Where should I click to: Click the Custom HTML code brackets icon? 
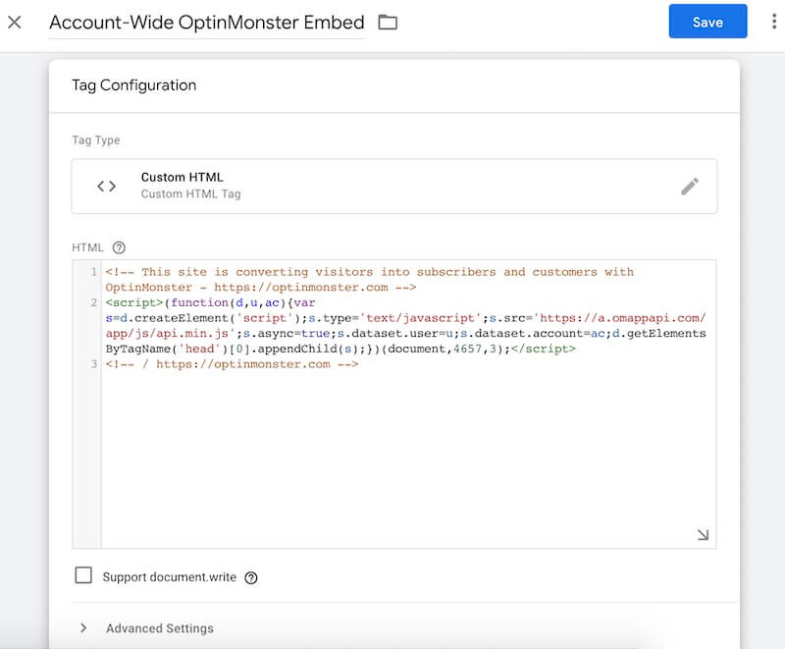tap(107, 186)
